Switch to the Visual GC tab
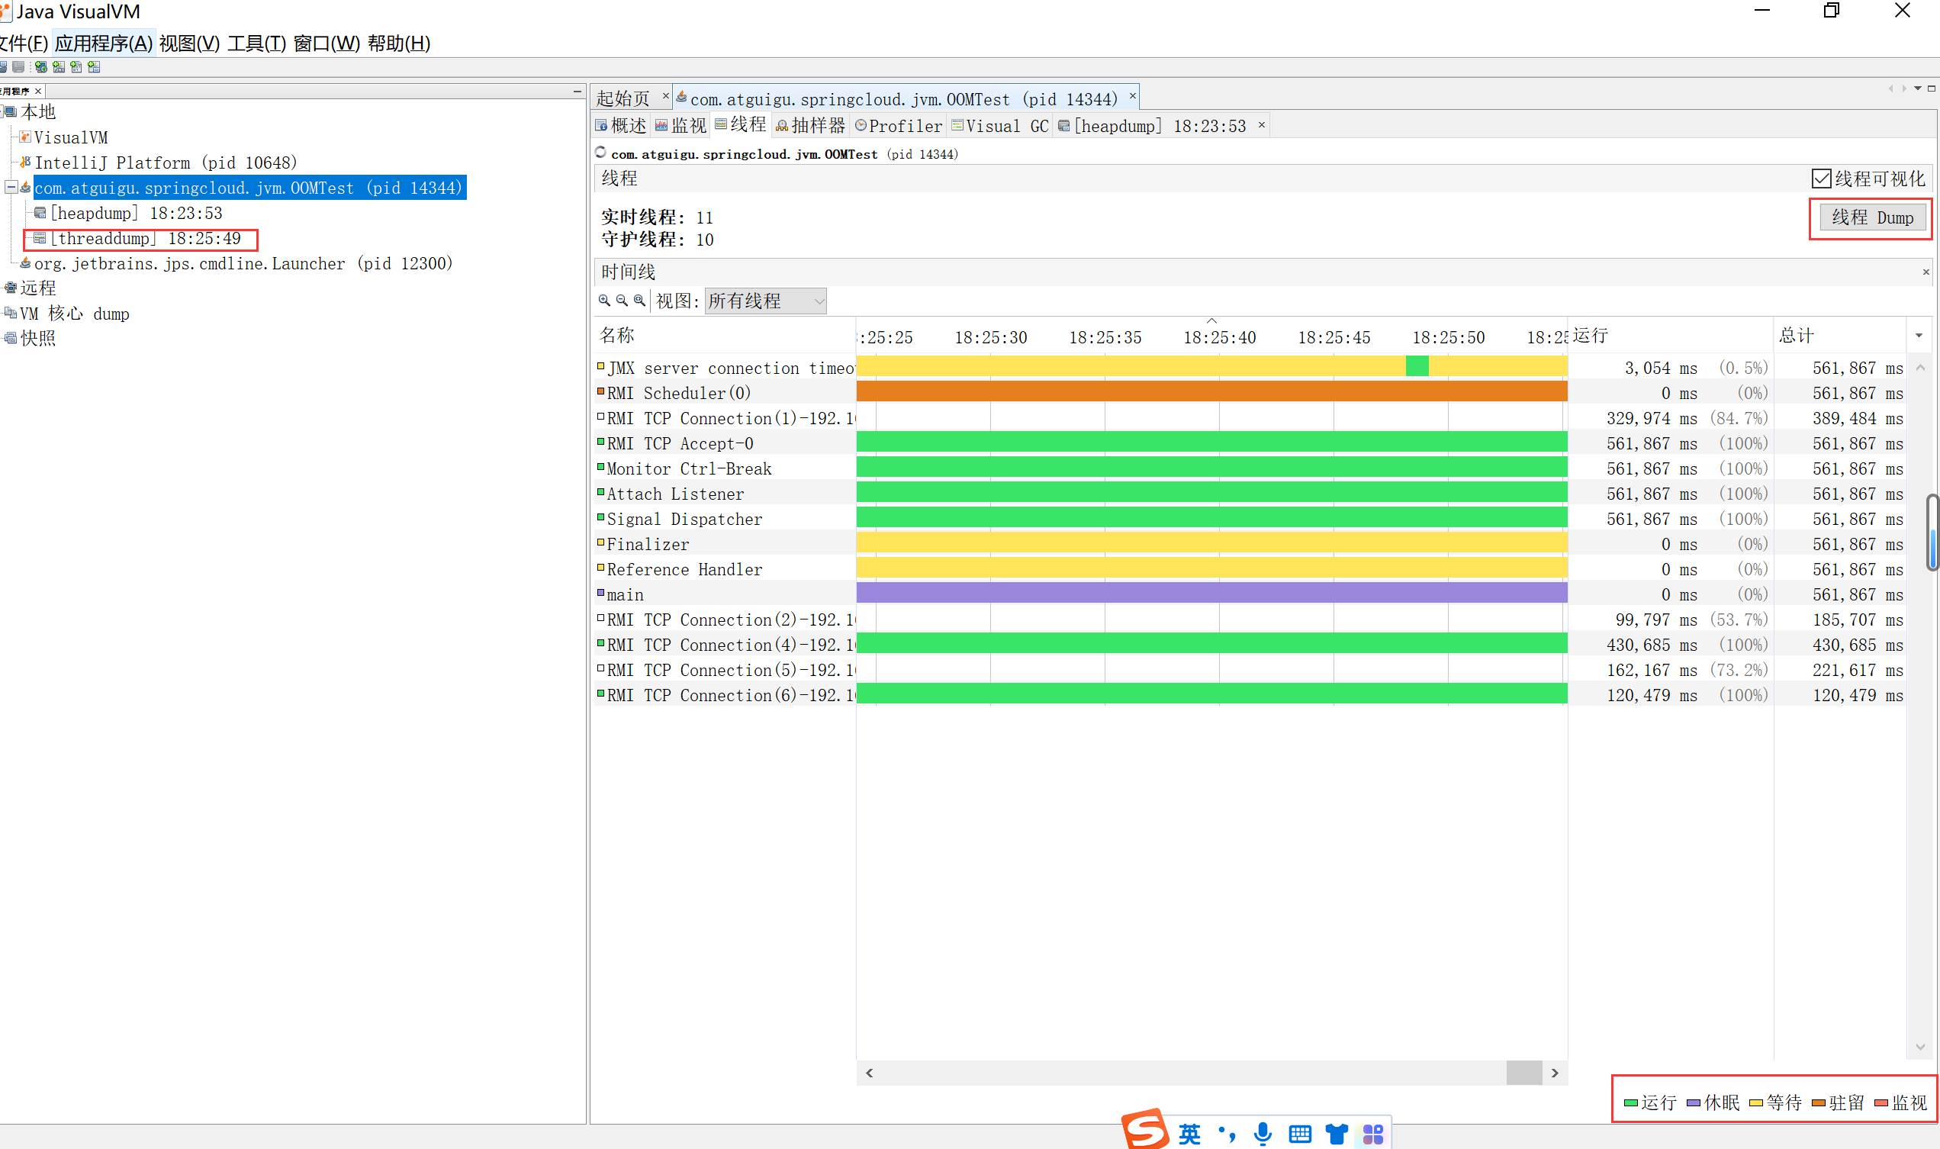 (999, 125)
